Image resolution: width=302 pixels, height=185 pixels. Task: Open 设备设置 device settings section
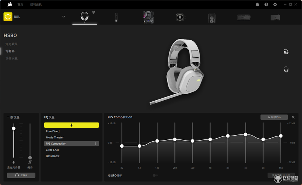point(11,58)
